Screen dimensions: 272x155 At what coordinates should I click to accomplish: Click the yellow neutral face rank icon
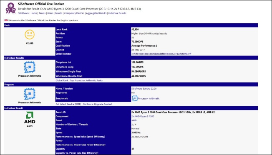pyautogui.click(x=30, y=35)
